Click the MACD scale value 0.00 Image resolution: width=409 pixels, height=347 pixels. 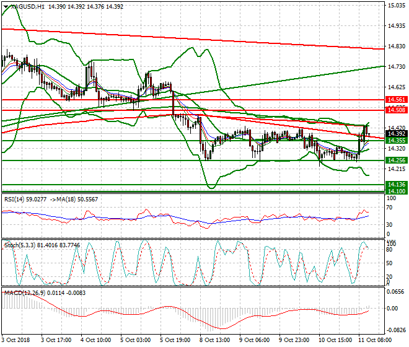click(x=392, y=309)
